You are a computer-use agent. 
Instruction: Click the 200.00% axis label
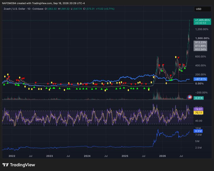(201, 75)
